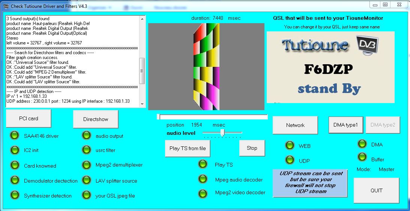Click log line starting "UDP address : 230.0.0.1"
Image resolution: width=410 pixels, height=211 pixels.
coord(68,101)
